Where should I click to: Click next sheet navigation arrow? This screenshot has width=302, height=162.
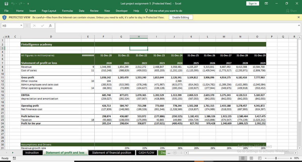pyautogui.click(x=13, y=153)
